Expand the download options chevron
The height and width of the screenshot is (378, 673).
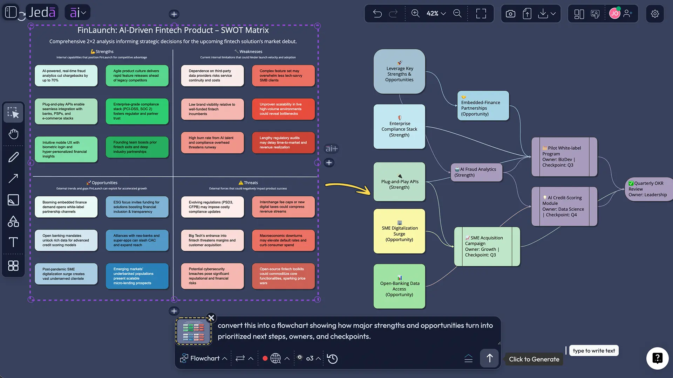tap(553, 14)
